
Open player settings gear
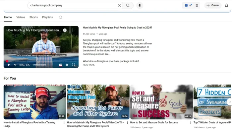[67, 65]
